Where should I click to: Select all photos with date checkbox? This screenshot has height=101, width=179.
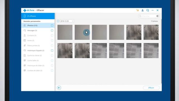(x=58, y=21)
